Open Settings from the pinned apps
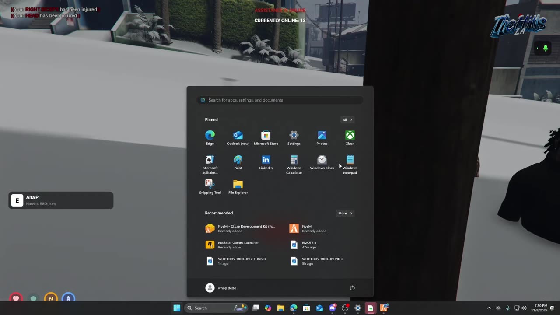Viewport: 560px width, 315px height. pos(294,137)
